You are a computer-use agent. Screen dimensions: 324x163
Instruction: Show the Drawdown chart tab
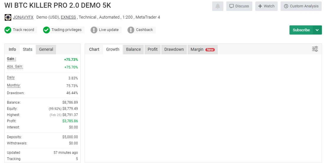click(174, 49)
